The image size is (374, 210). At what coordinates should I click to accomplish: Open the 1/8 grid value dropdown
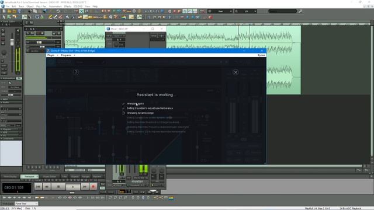pyautogui.click(x=245, y=11)
